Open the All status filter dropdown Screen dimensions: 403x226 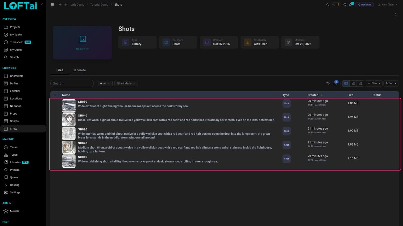coord(105,83)
